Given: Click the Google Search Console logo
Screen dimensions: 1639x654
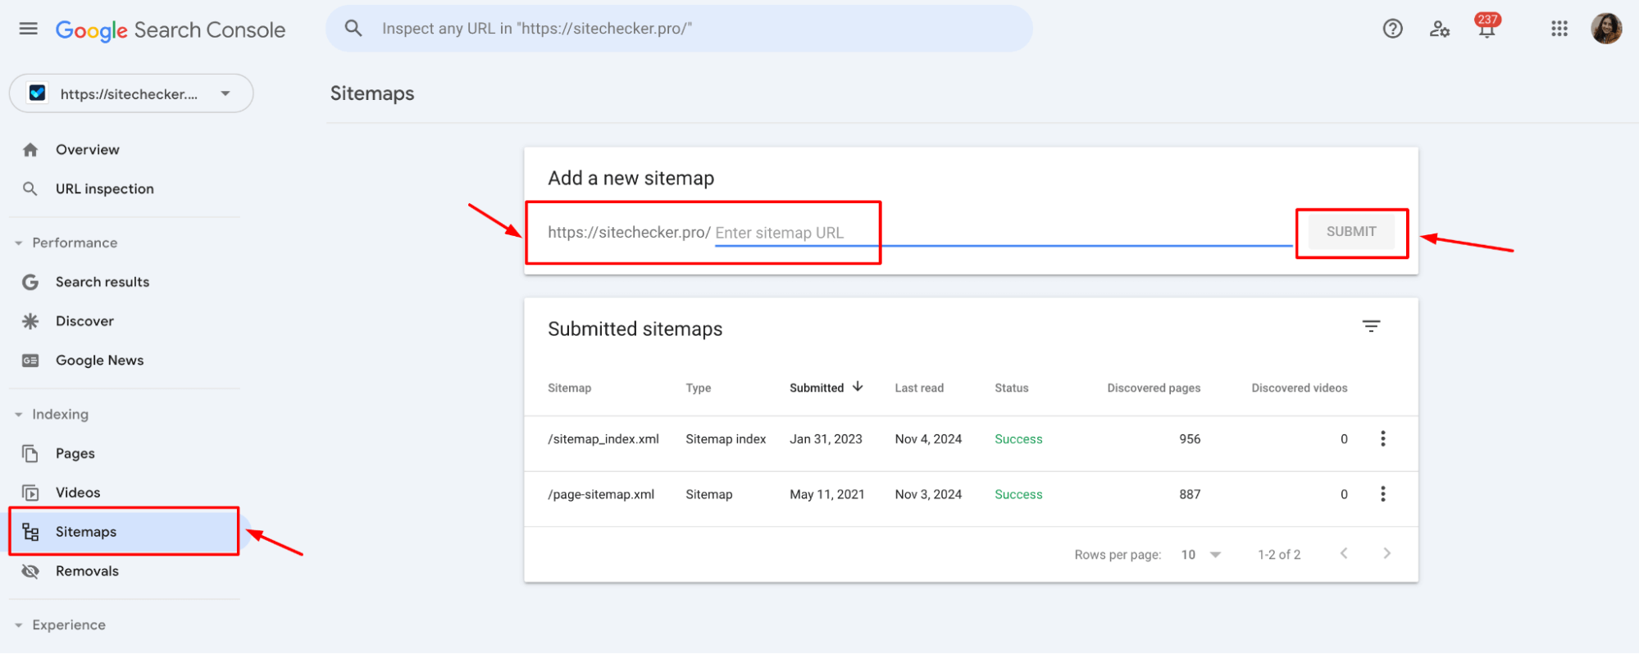Looking at the screenshot, I should tap(171, 30).
